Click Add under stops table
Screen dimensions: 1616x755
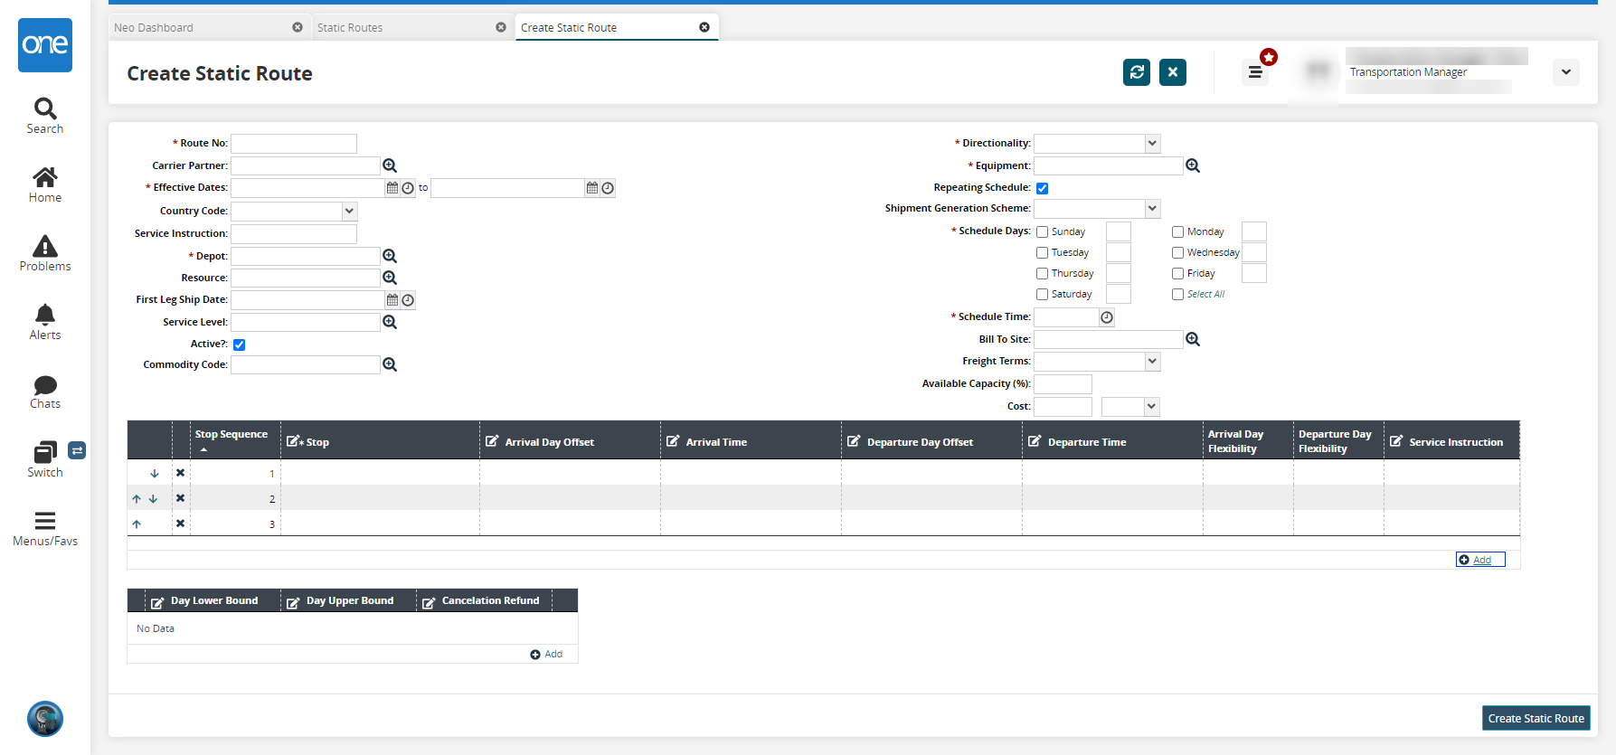(1480, 560)
